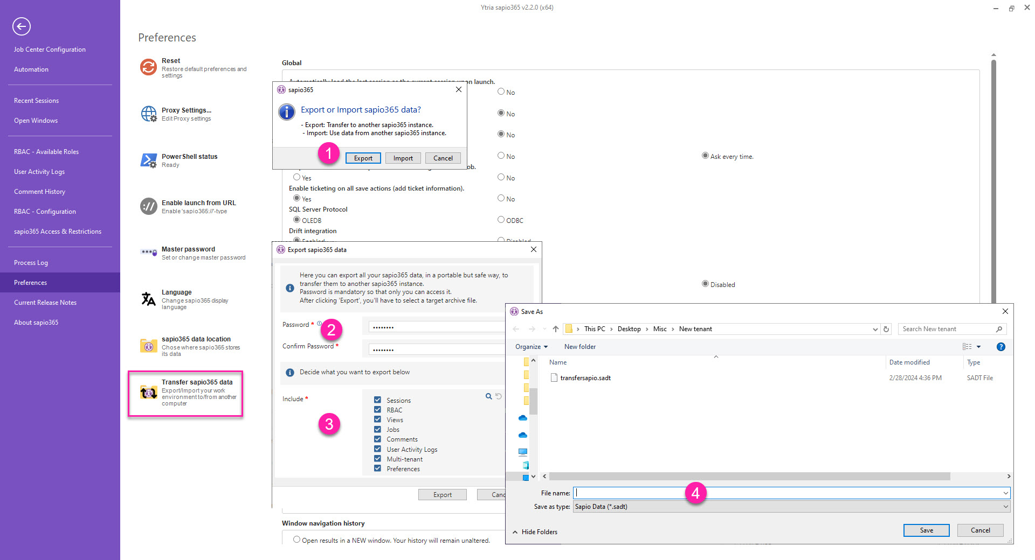Viewport: 1035px width, 560px height.
Task: Open recent locations dropdown in Save As
Action: [544, 329]
